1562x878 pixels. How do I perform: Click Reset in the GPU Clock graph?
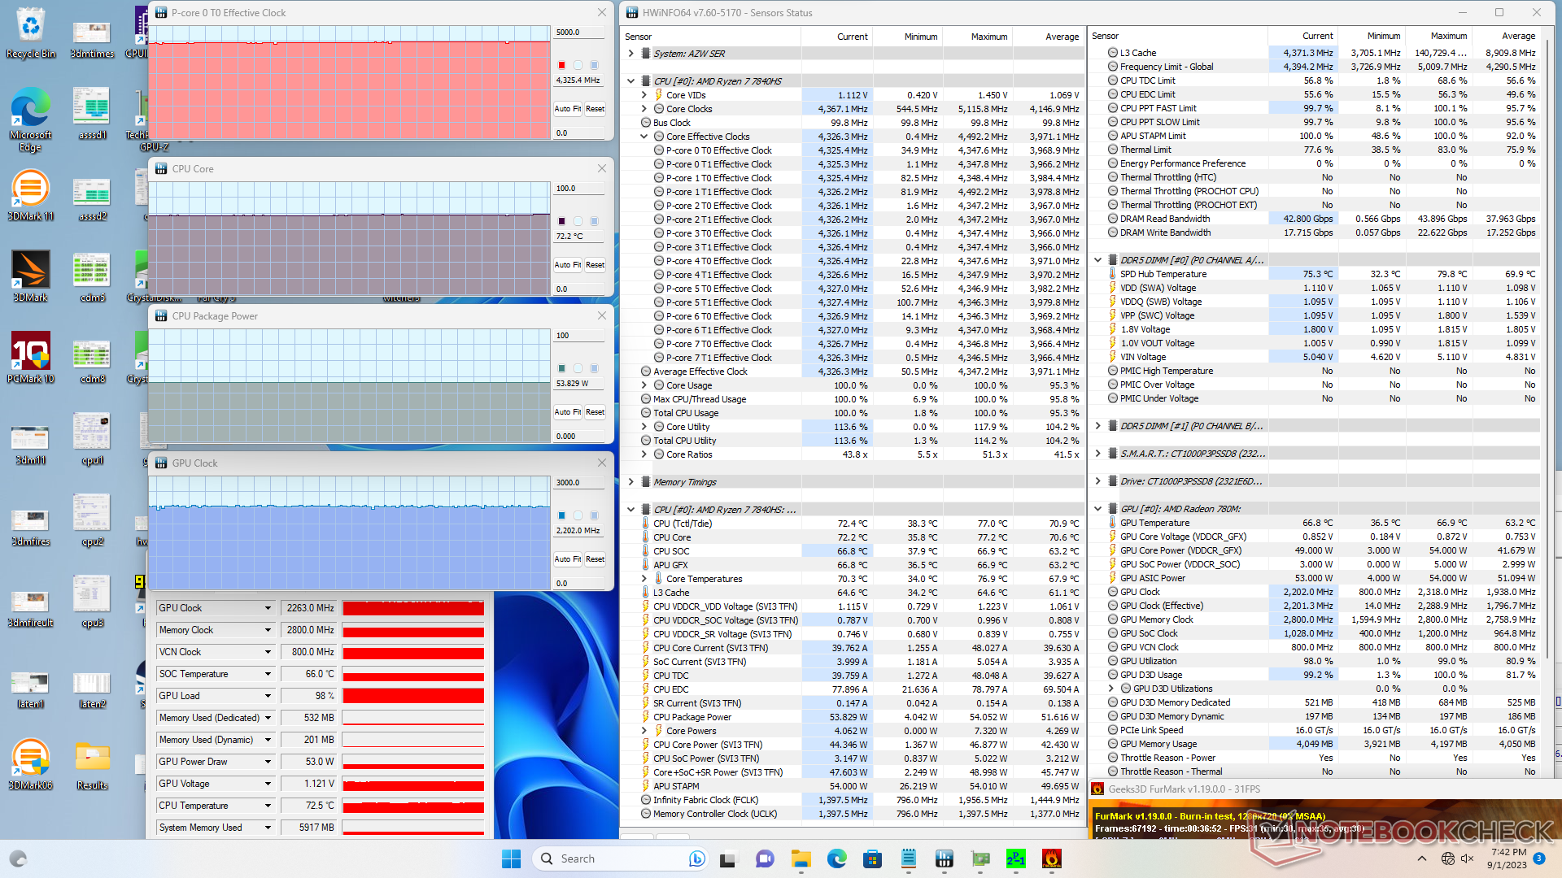596,559
